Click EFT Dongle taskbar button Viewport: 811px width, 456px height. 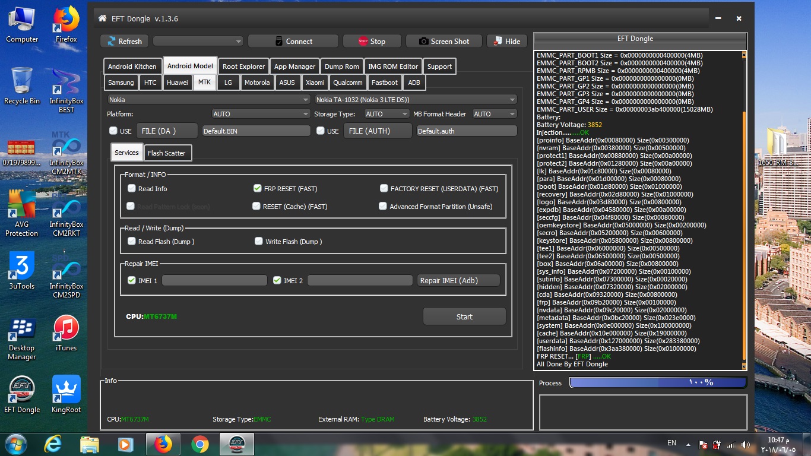[237, 444]
